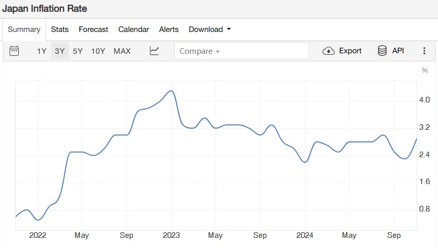The image size is (438, 248).
Task: Click the line chart type icon
Action: [x=154, y=51]
